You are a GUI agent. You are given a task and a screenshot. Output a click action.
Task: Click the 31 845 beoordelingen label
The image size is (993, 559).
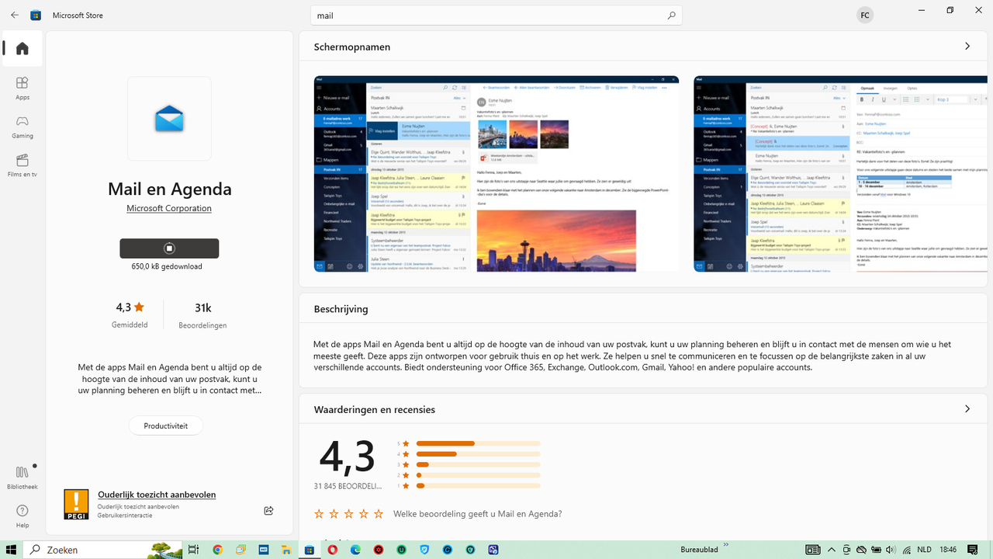point(348,486)
